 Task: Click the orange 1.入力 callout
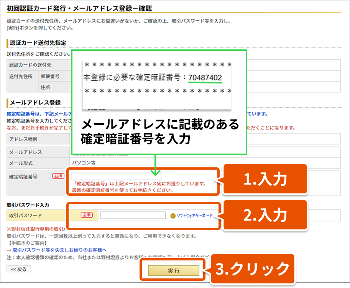coord(265,180)
